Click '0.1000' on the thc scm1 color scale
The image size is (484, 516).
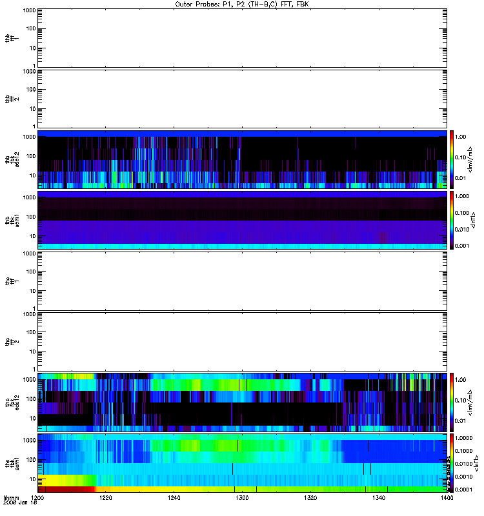(463, 451)
